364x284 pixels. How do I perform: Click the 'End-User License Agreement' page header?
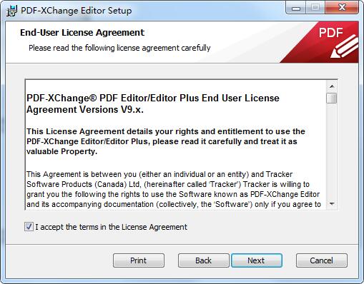[82, 33]
